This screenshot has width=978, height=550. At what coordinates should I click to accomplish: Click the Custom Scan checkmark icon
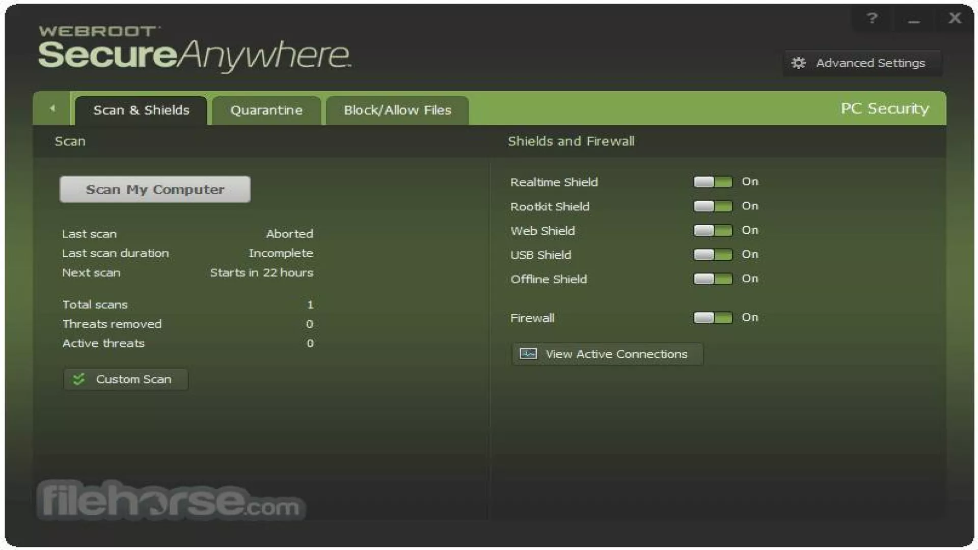pos(78,379)
